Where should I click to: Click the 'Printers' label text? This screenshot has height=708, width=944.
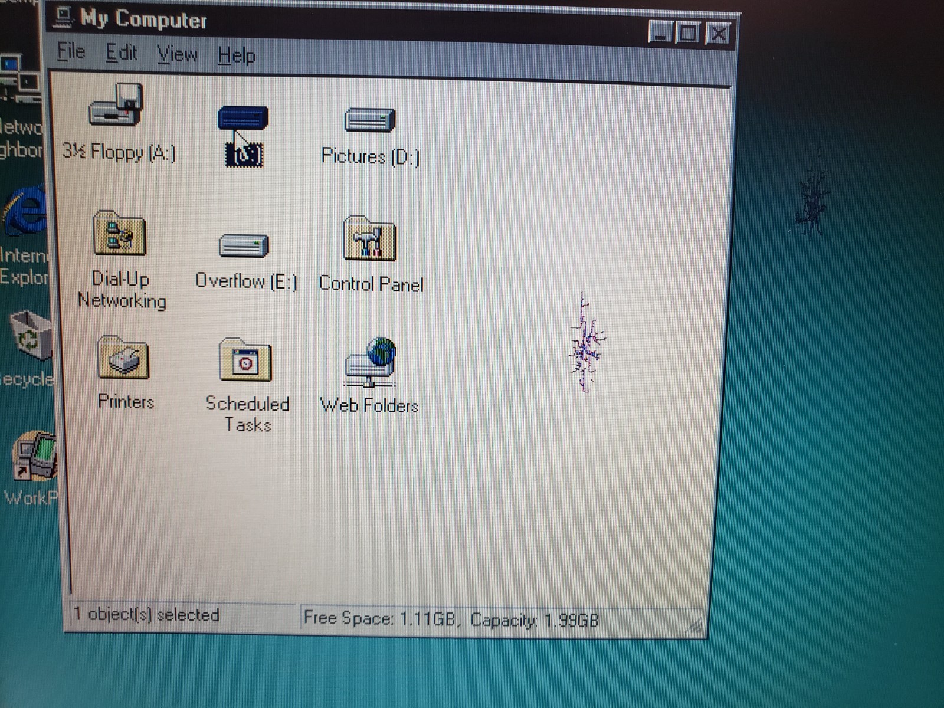click(x=126, y=401)
